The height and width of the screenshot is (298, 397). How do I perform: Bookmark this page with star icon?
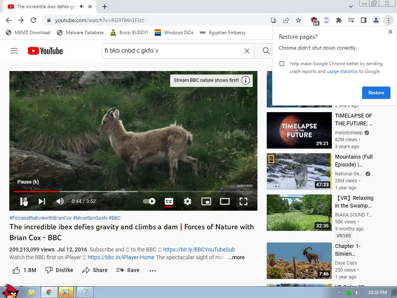point(299,20)
